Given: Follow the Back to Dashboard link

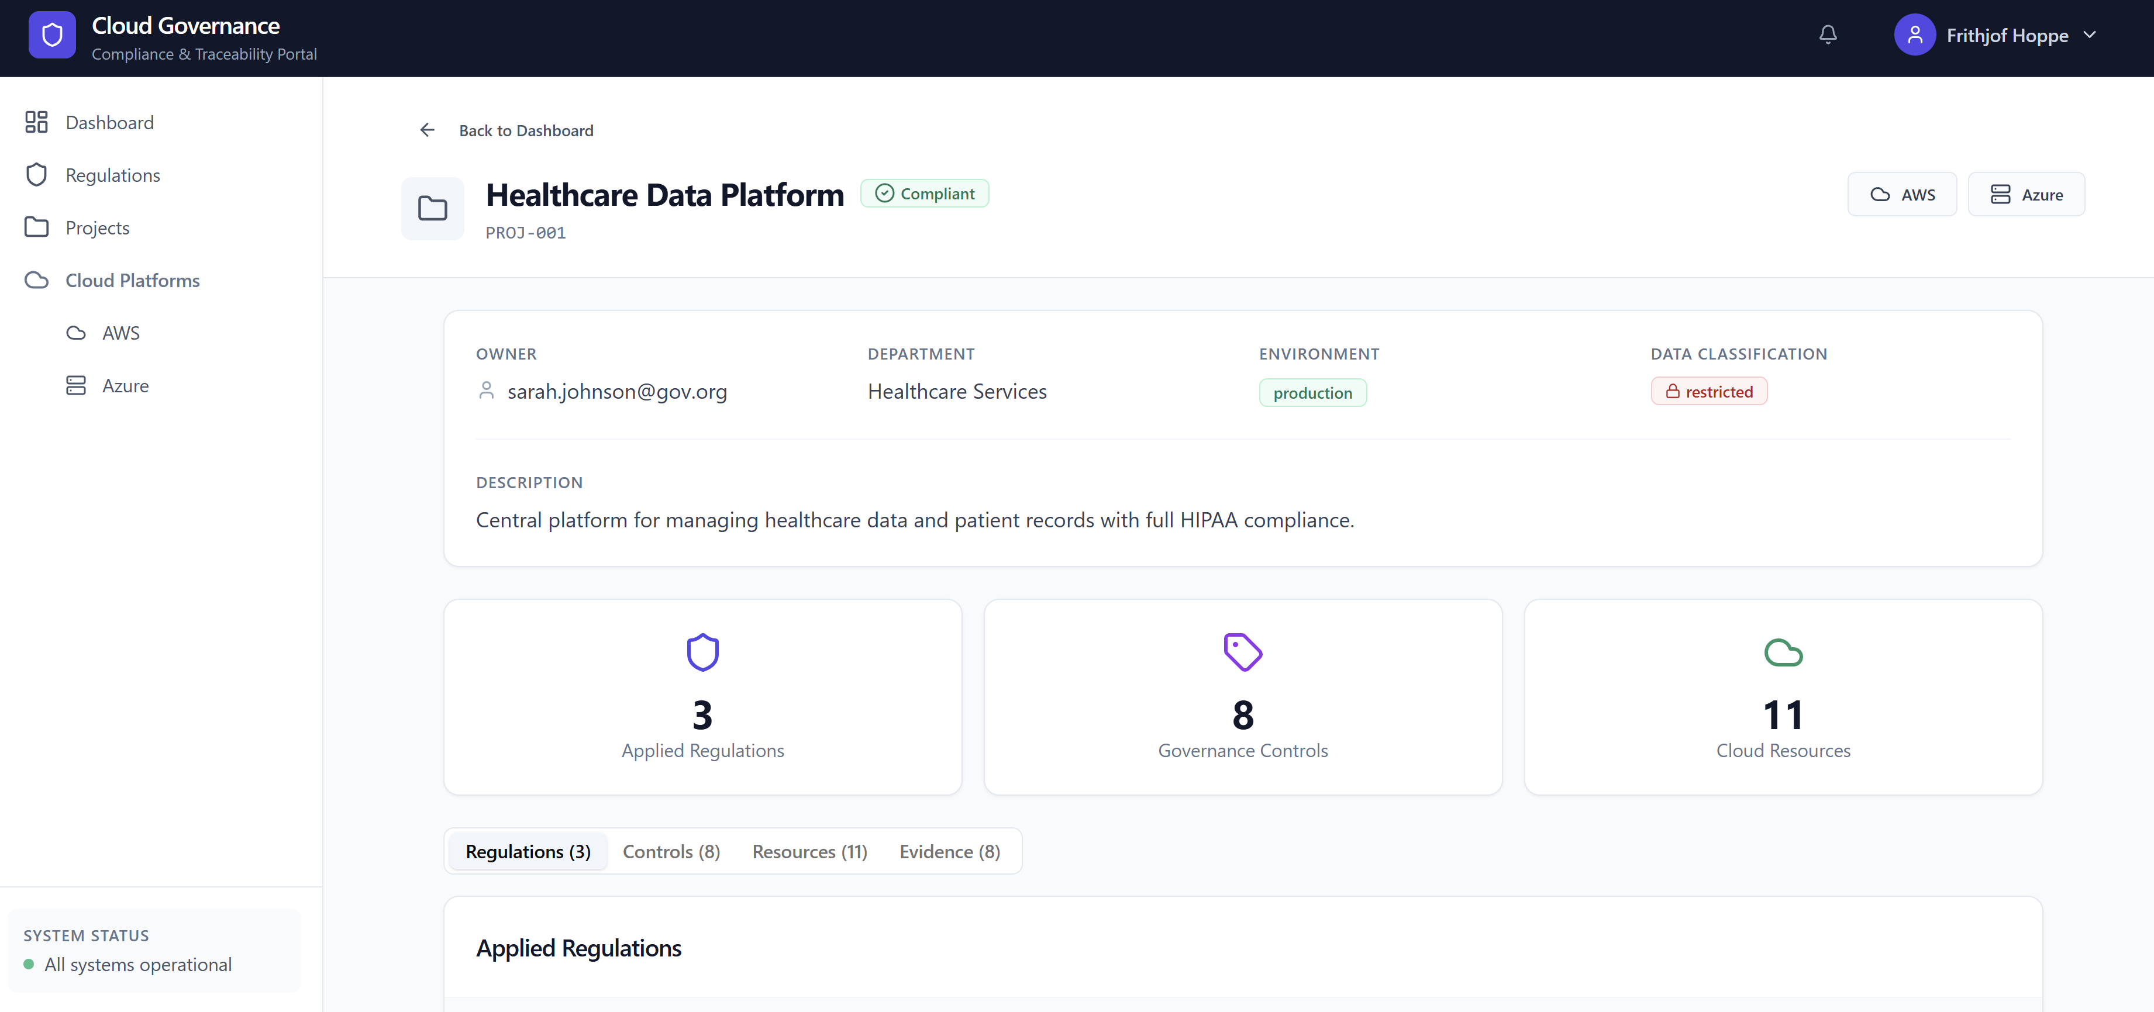Looking at the screenshot, I should (526, 130).
